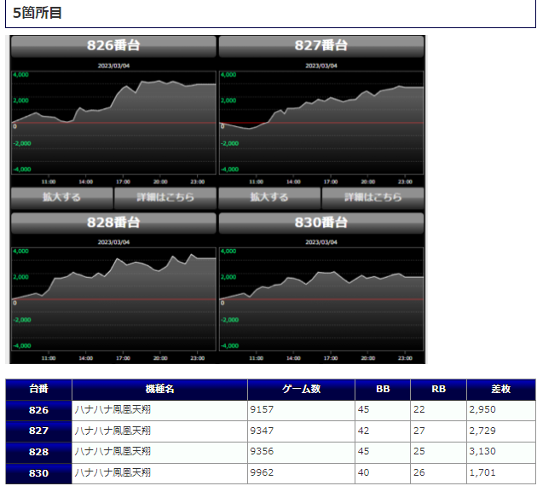
Task: Click the date 2023/03/04 above 828 graph
Action: (x=113, y=242)
